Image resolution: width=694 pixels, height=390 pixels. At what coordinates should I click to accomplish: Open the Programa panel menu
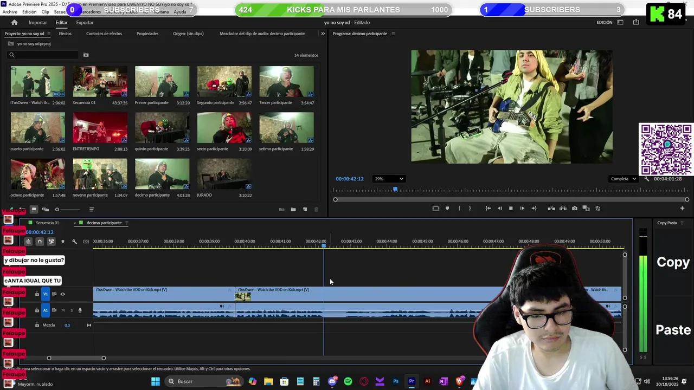pos(393,34)
